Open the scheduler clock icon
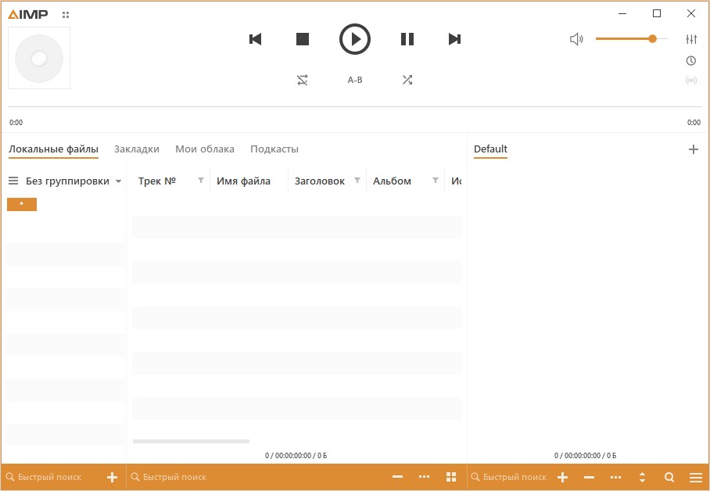 pos(691,60)
